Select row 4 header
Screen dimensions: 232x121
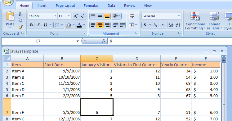click(x=7, y=83)
